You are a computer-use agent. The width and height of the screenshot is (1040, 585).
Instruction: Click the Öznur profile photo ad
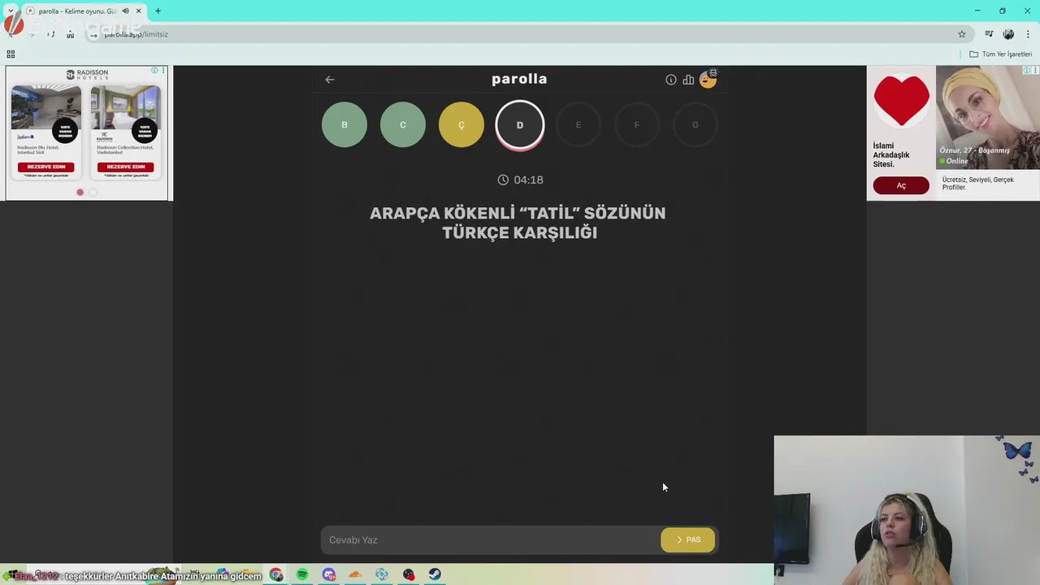pyautogui.click(x=987, y=118)
